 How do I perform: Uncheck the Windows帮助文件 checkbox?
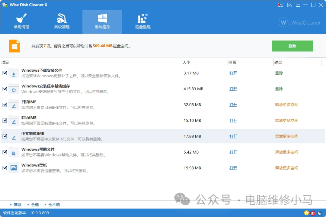[x=5, y=152]
